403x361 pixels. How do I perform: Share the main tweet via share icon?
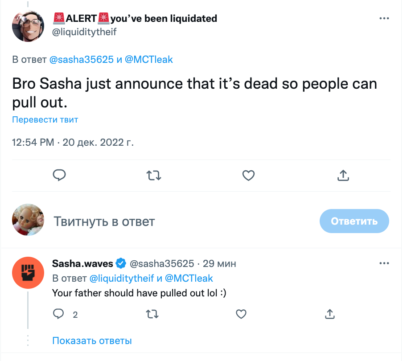coord(342,176)
